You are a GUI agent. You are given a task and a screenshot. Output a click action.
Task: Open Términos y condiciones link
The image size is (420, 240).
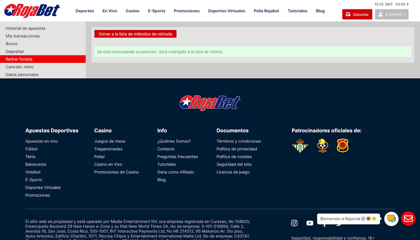pos(239,141)
